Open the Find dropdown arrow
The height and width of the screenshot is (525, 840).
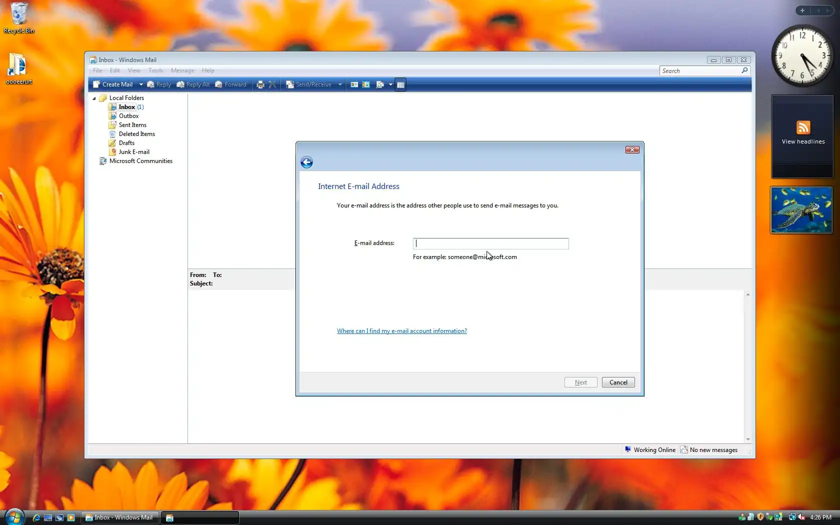click(390, 84)
